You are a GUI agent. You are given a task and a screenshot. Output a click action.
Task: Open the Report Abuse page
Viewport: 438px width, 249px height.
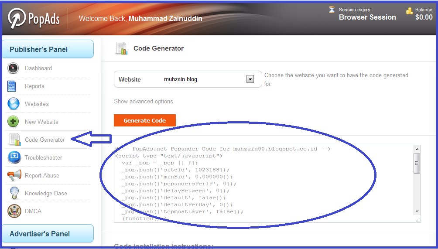(x=42, y=175)
